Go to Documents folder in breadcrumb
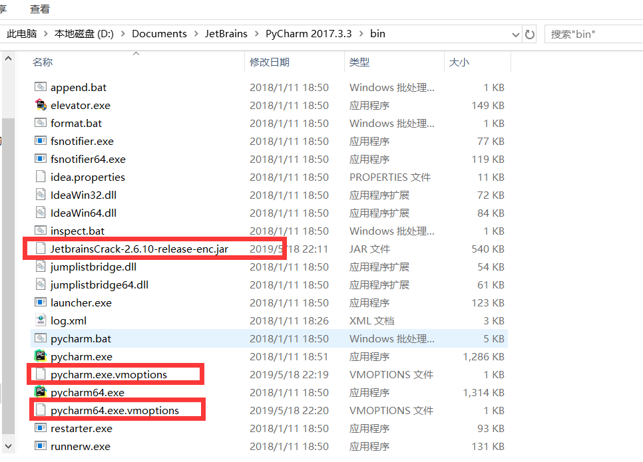Image resolution: width=643 pixels, height=462 pixels. pos(159,34)
